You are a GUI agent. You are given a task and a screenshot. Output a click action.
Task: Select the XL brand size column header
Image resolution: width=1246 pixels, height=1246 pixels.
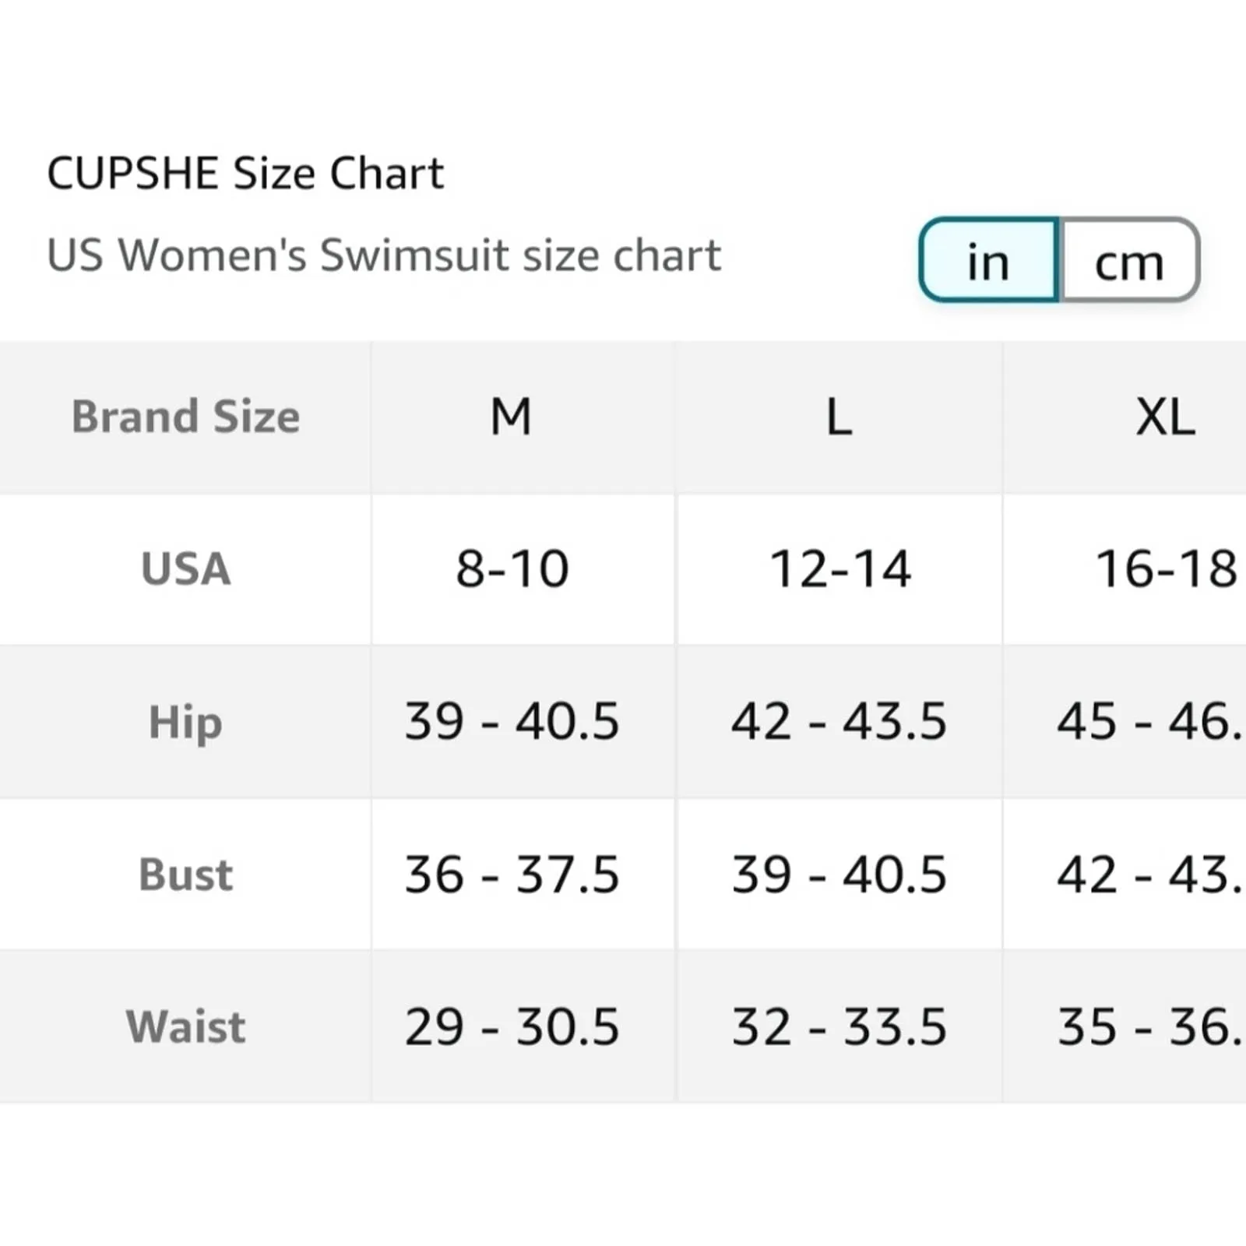click(x=1165, y=417)
